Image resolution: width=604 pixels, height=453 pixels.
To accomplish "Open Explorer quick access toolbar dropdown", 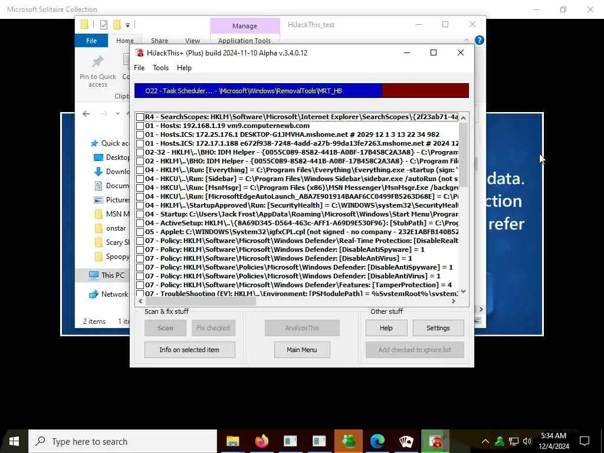I will tap(127, 25).
